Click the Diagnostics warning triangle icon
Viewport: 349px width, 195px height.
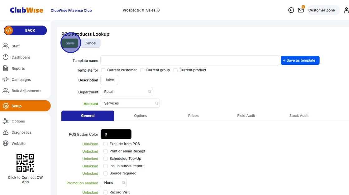[x=6, y=132]
